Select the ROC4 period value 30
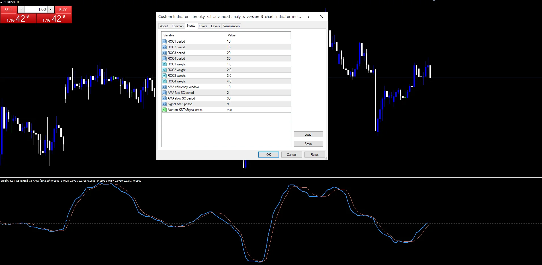 [258, 59]
